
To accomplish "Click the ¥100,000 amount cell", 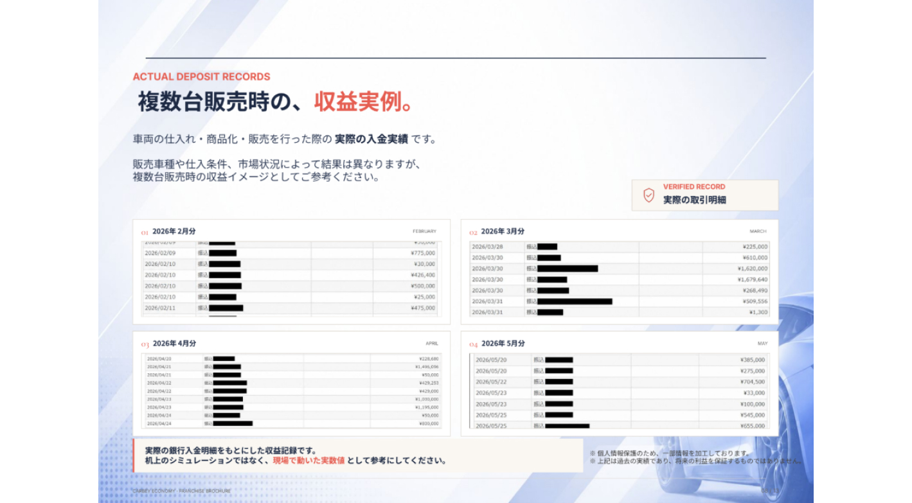I will pos(753,404).
